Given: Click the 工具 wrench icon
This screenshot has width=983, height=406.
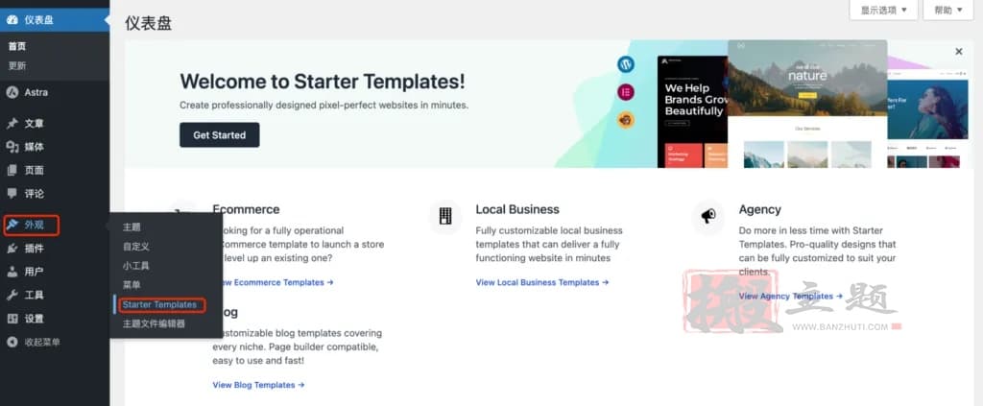Looking at the screenshot, I should pos(12,295).
